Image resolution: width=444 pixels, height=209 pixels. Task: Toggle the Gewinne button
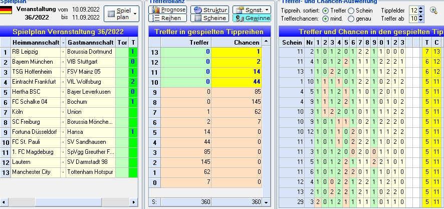[252, 18]
